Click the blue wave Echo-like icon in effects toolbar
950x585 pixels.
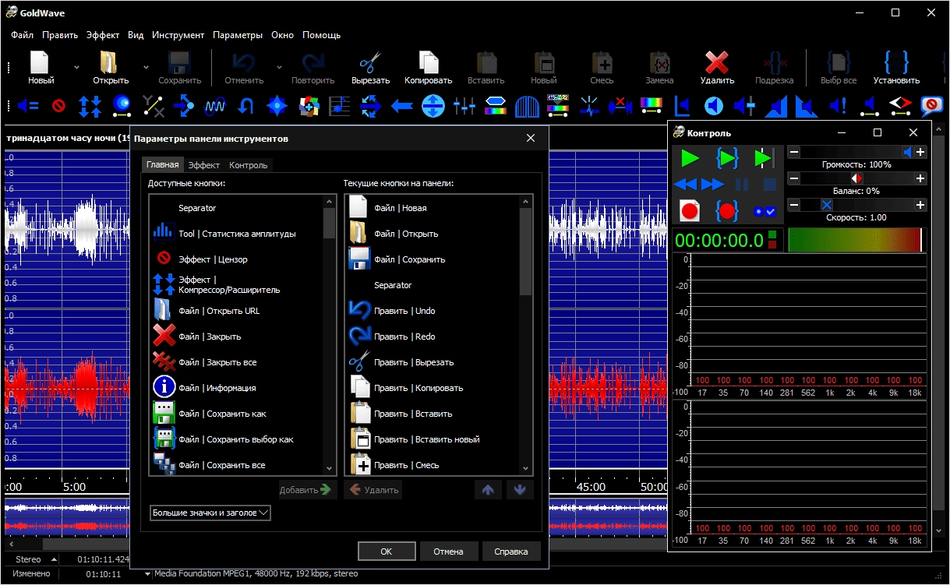coord(214,105)
